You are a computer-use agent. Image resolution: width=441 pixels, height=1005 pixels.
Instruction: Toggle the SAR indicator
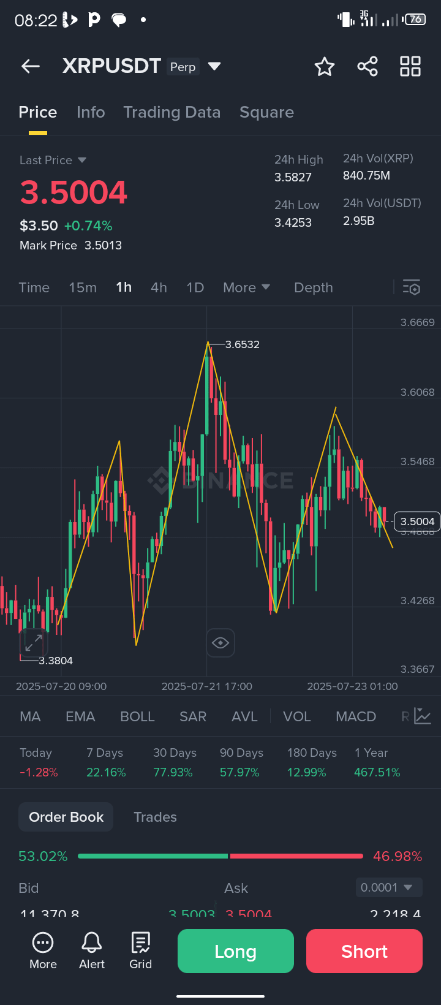193,716
